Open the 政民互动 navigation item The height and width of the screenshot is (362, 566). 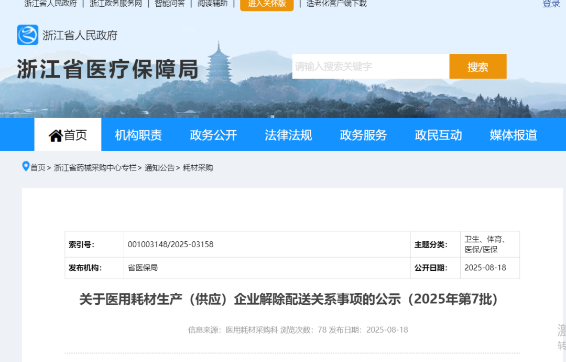tap(438, 135)
